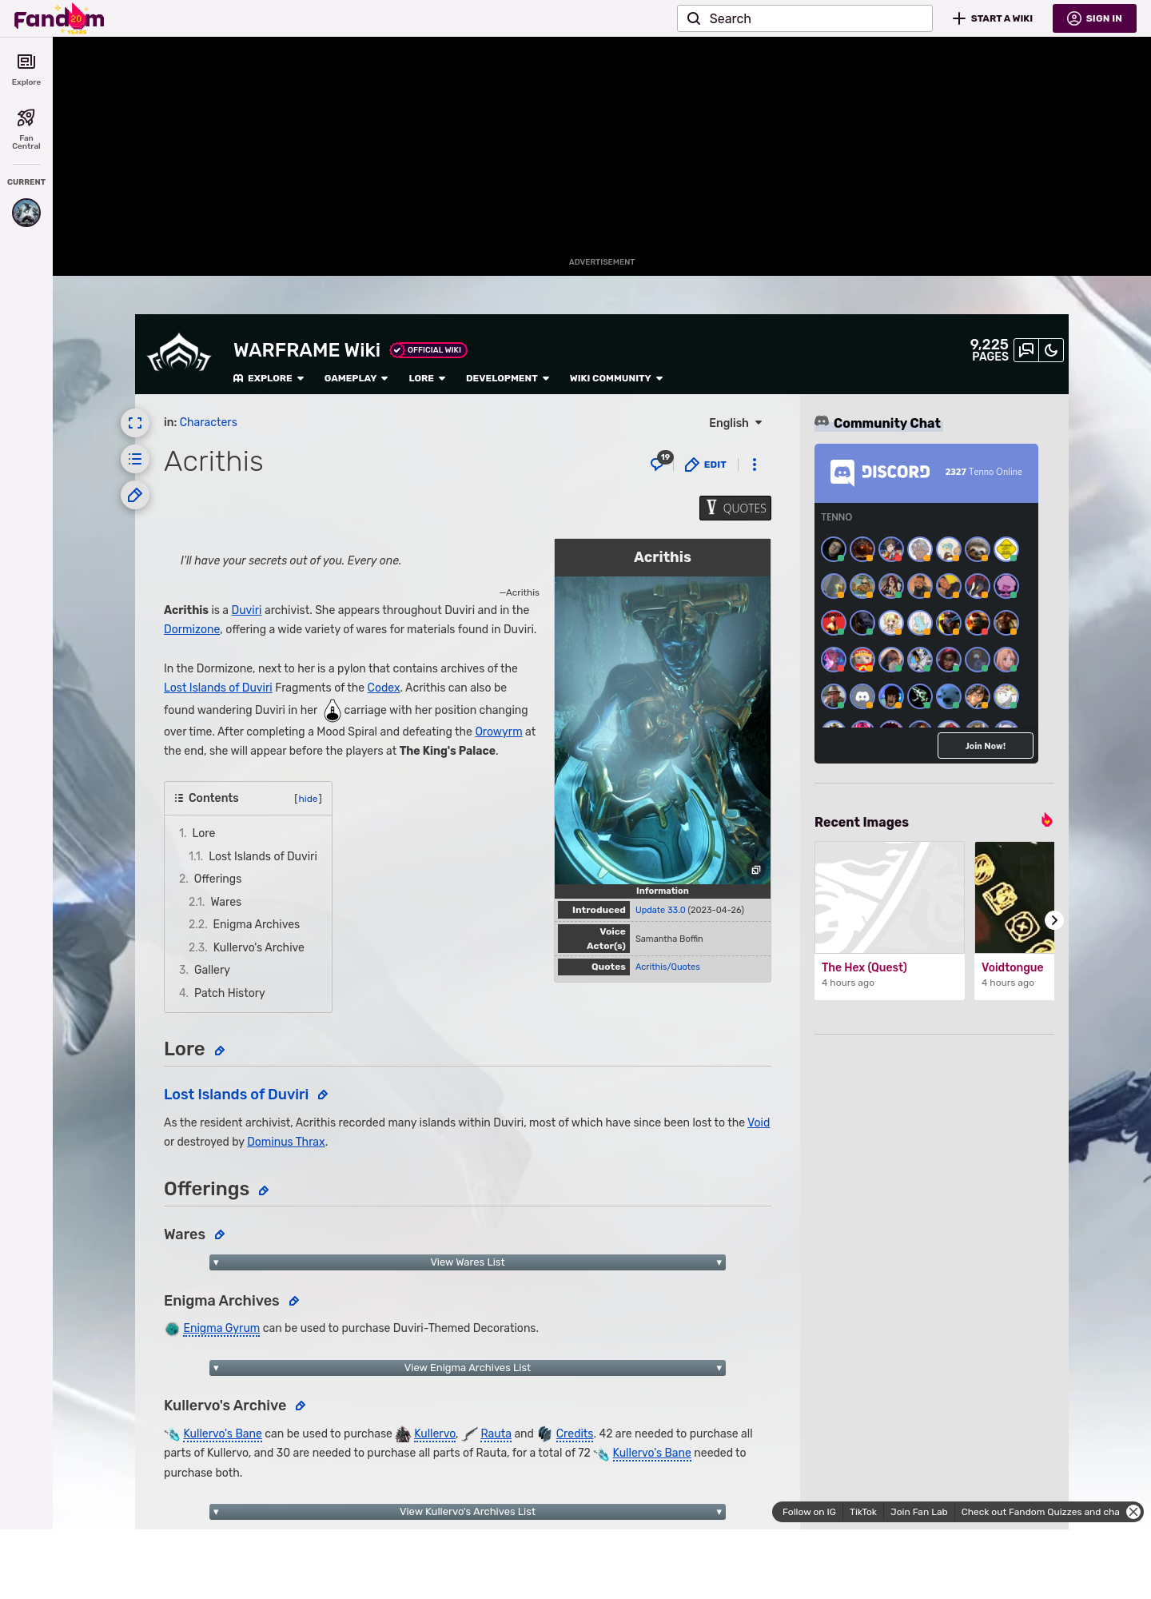
Task: Open the Gameplay dropdown menu
Action: pyautogui.click(x=356, y=378)
